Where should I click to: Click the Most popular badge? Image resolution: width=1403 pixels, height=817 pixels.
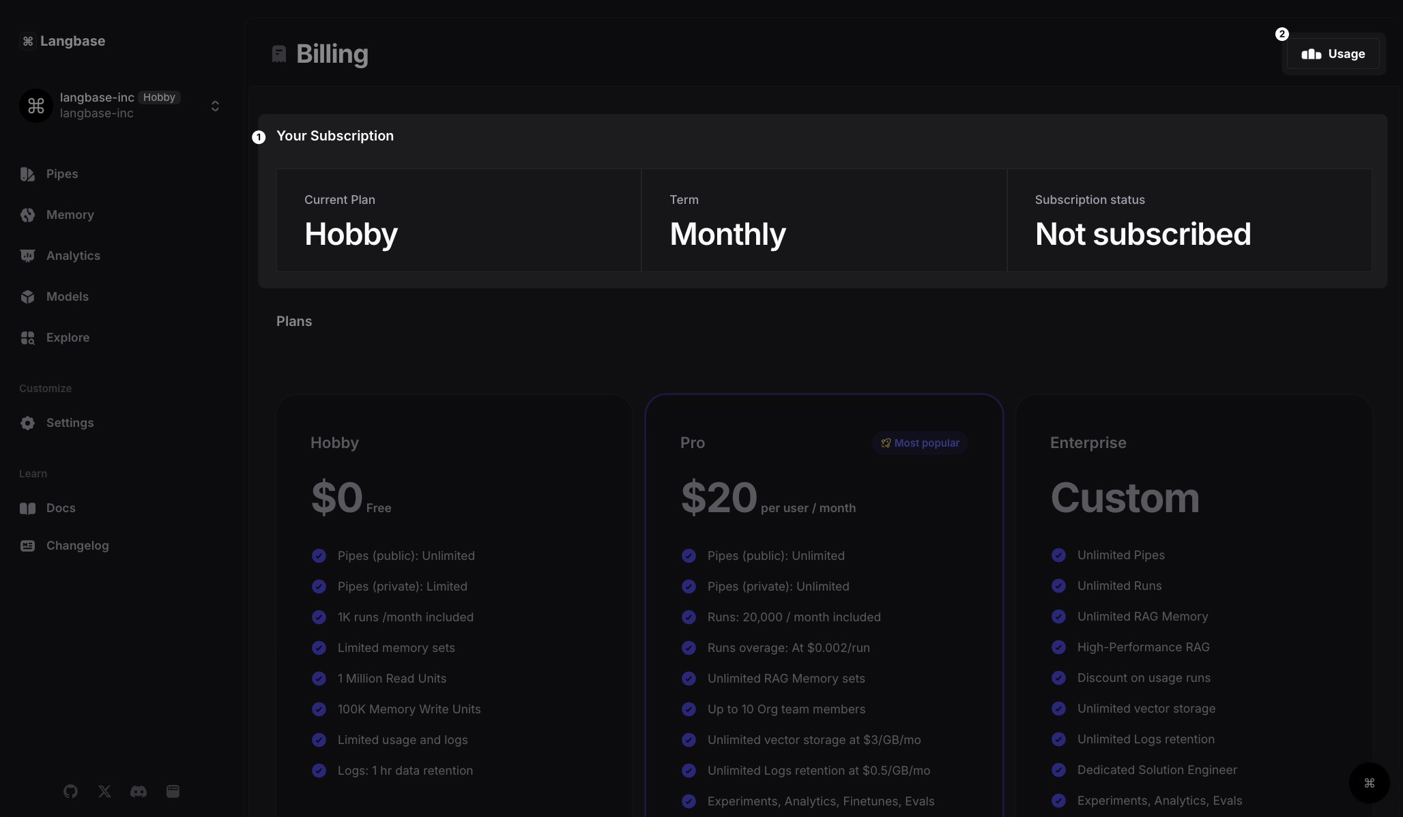point(920,443)
